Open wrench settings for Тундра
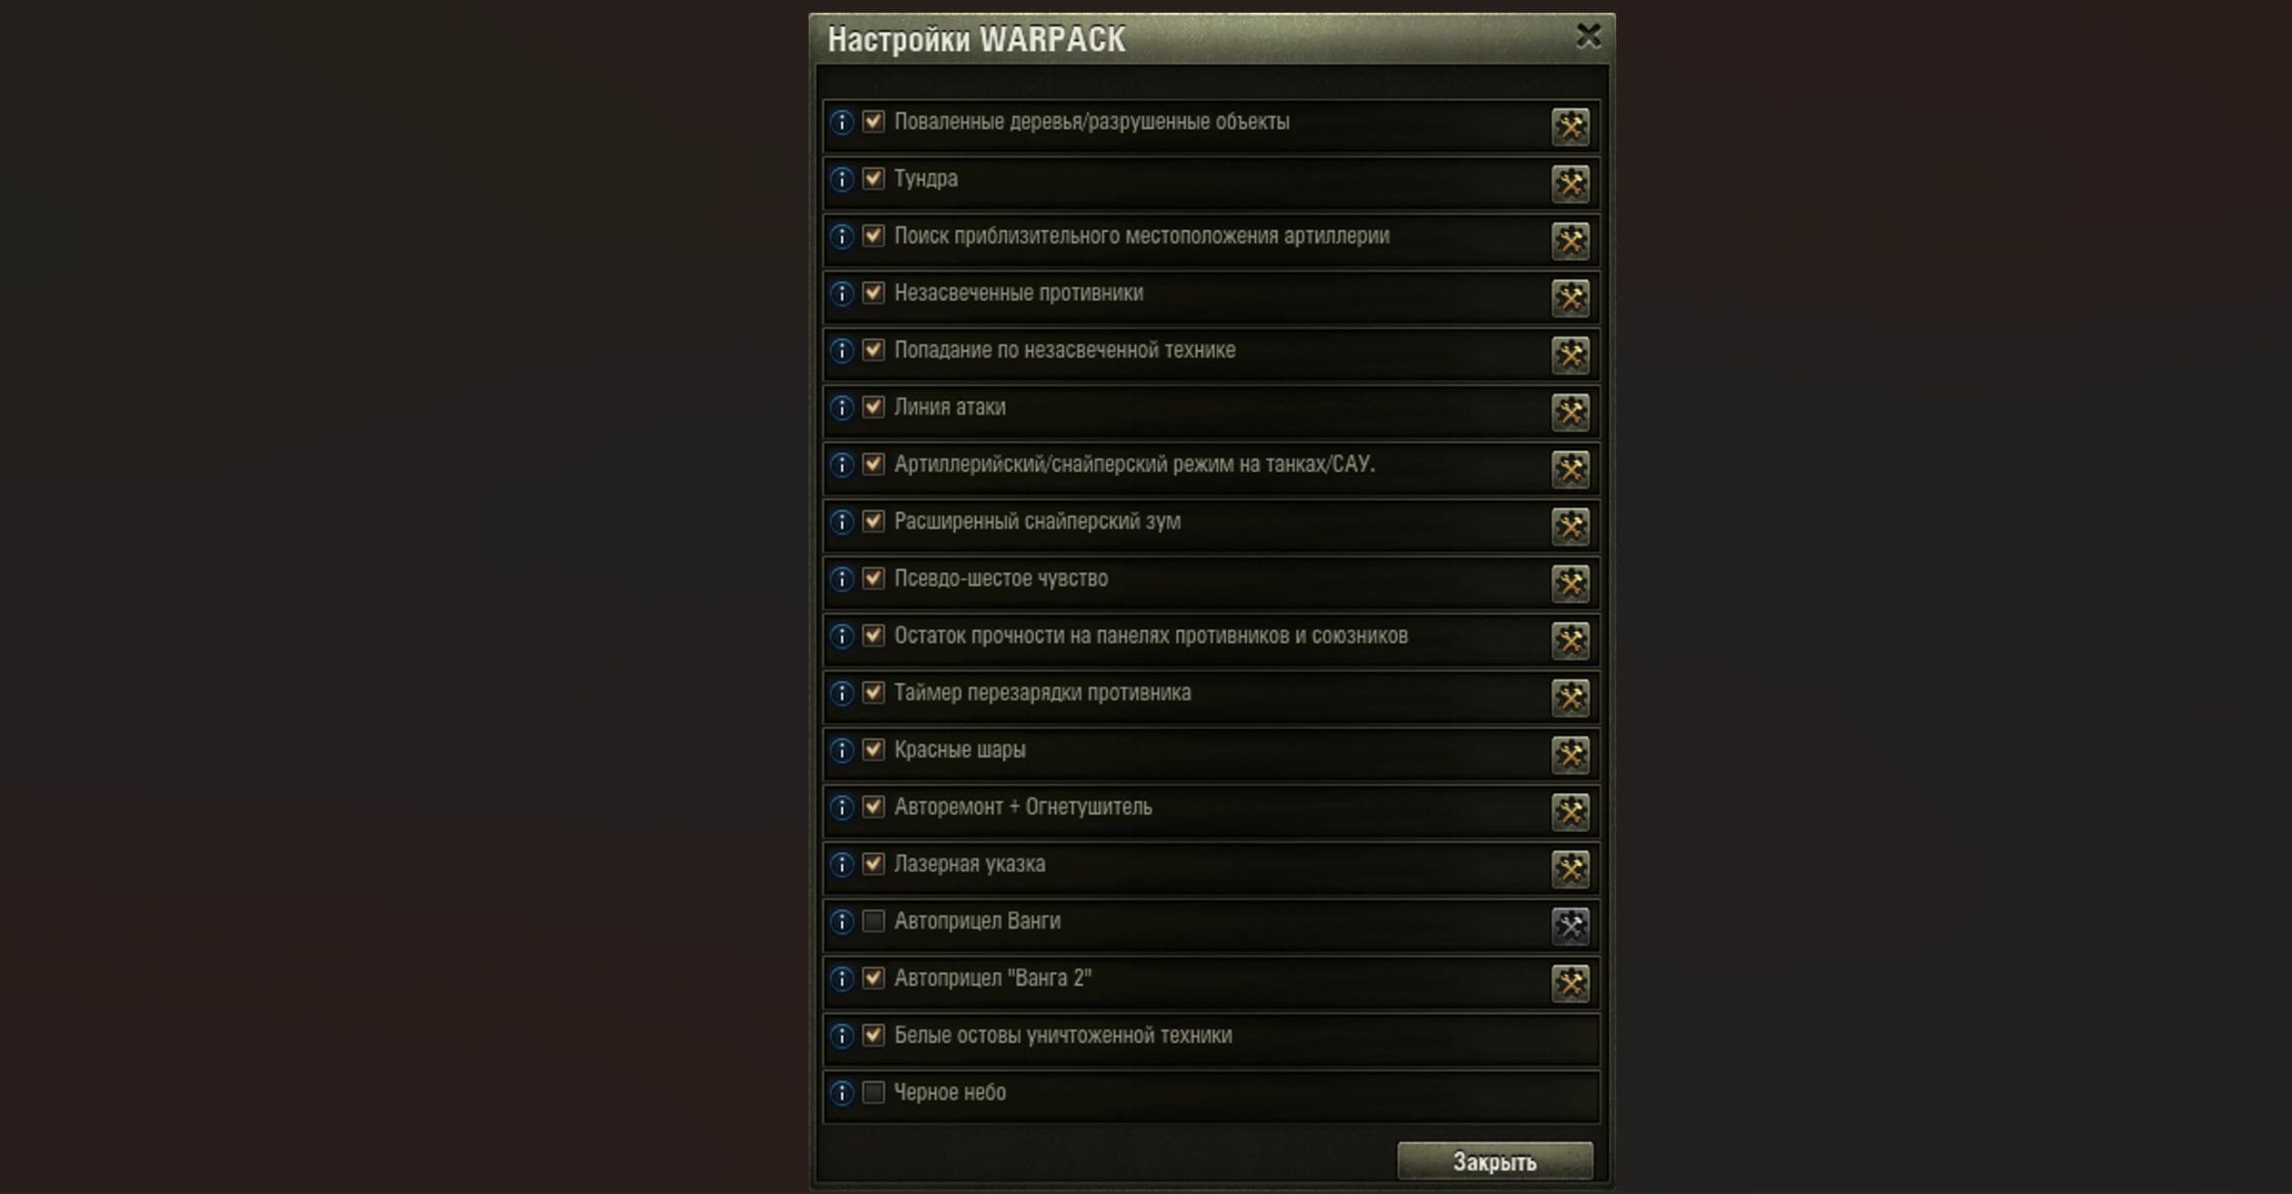The image size is (2292, 1194). pyautogui.click(x=1570, y=184)
